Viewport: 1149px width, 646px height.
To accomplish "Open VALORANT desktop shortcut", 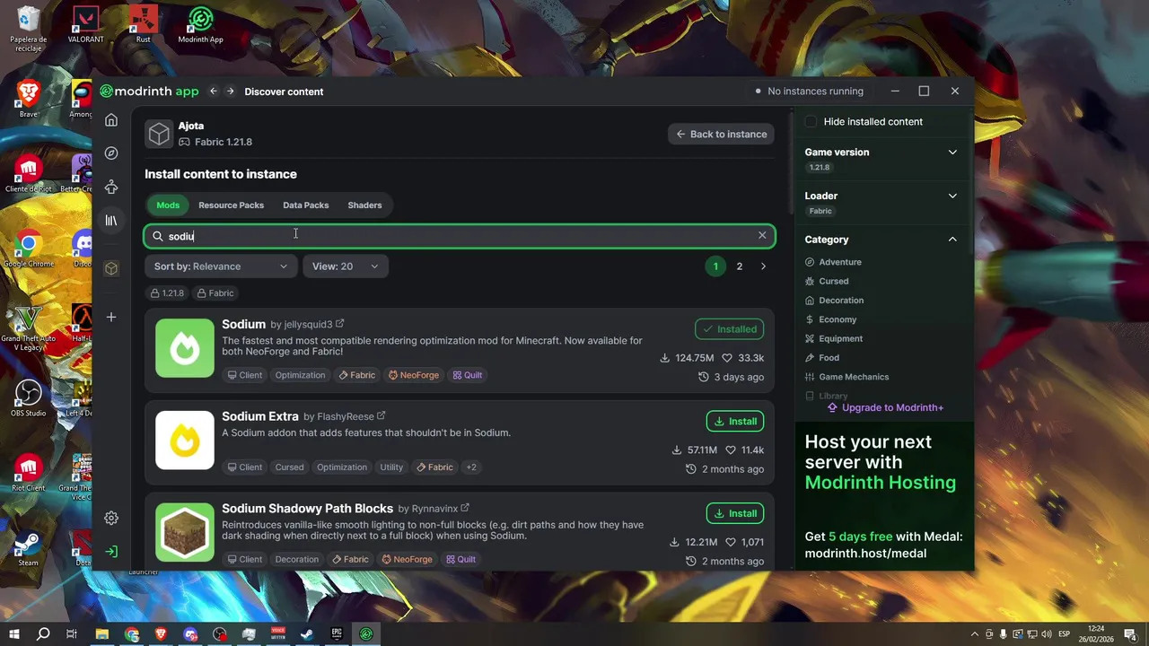I will (x=86, y=25).
